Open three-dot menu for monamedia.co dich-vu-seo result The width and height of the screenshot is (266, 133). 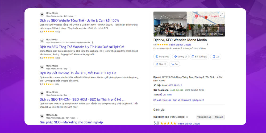click(78, 118)
